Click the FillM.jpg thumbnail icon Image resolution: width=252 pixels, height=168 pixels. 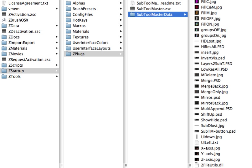click(x=197, y=13)
